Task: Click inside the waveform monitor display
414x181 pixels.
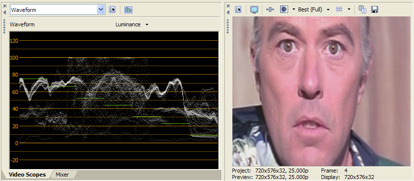Action: point(114,100)
